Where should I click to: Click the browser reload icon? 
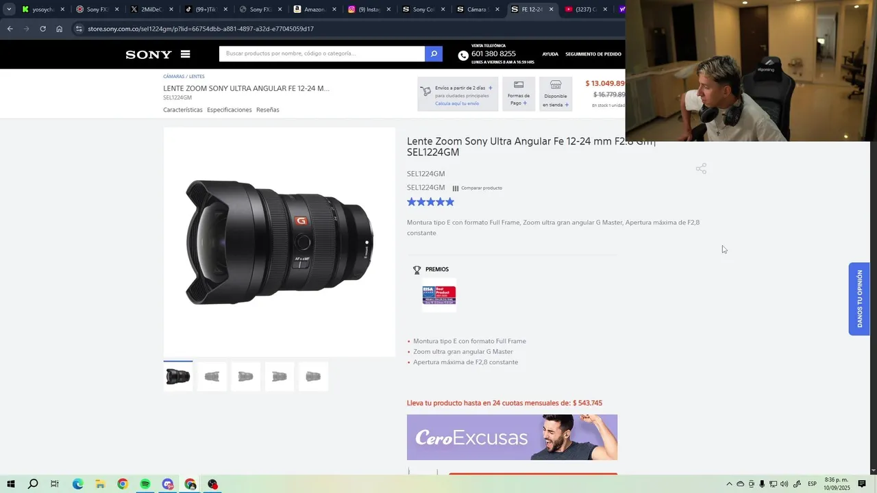click(x=42, y=29)
